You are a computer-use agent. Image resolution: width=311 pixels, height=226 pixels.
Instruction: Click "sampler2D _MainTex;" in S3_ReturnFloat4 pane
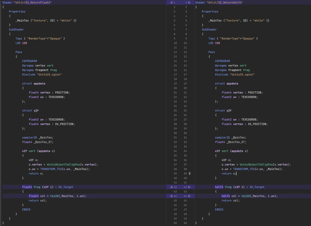(38, 138)
